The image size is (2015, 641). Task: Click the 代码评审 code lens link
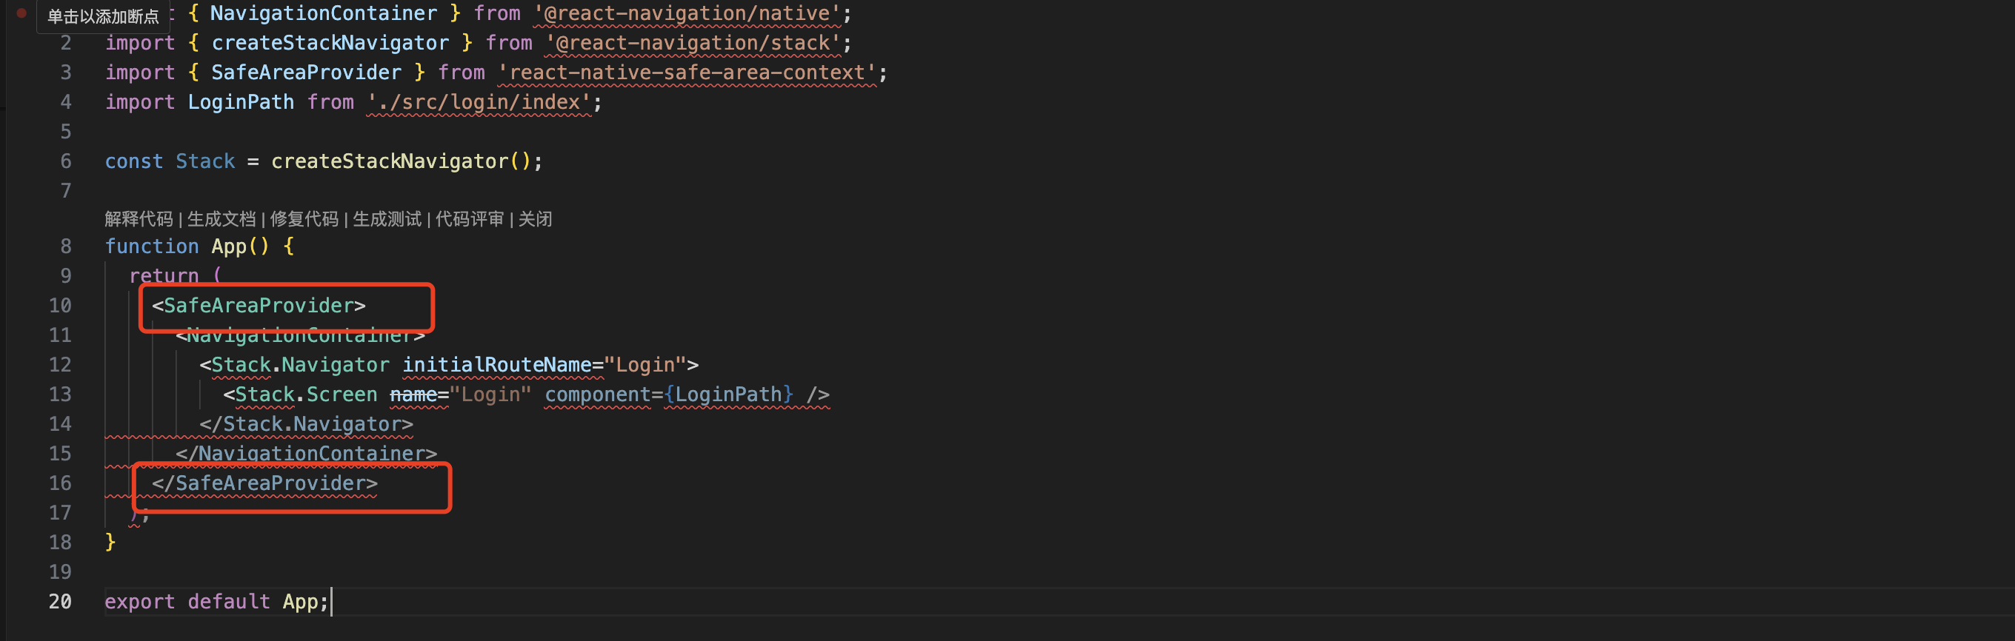tap(470, 219)
